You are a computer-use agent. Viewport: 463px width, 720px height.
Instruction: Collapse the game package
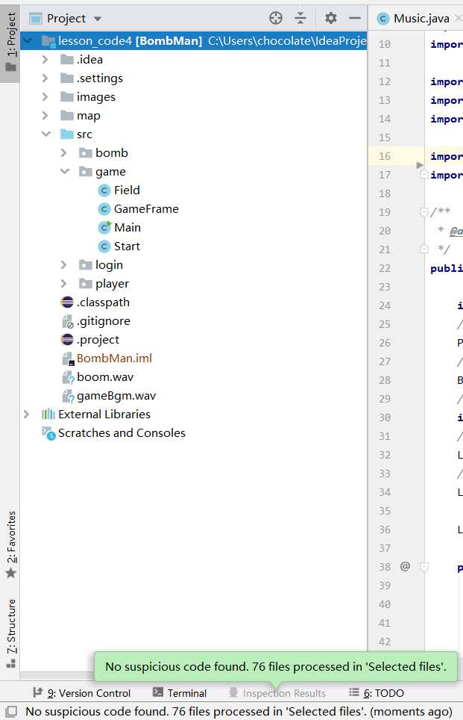coord(65,172)
